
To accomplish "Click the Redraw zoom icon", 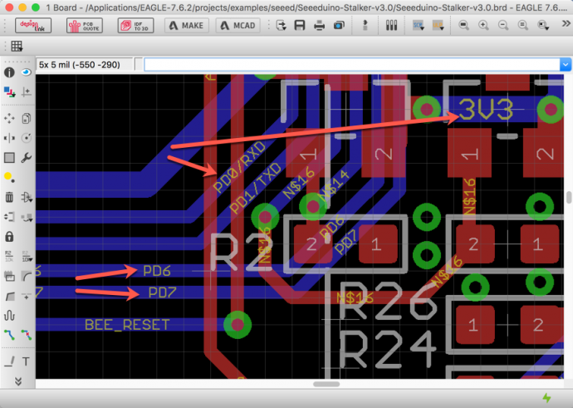I will click(x=523, y=25).
